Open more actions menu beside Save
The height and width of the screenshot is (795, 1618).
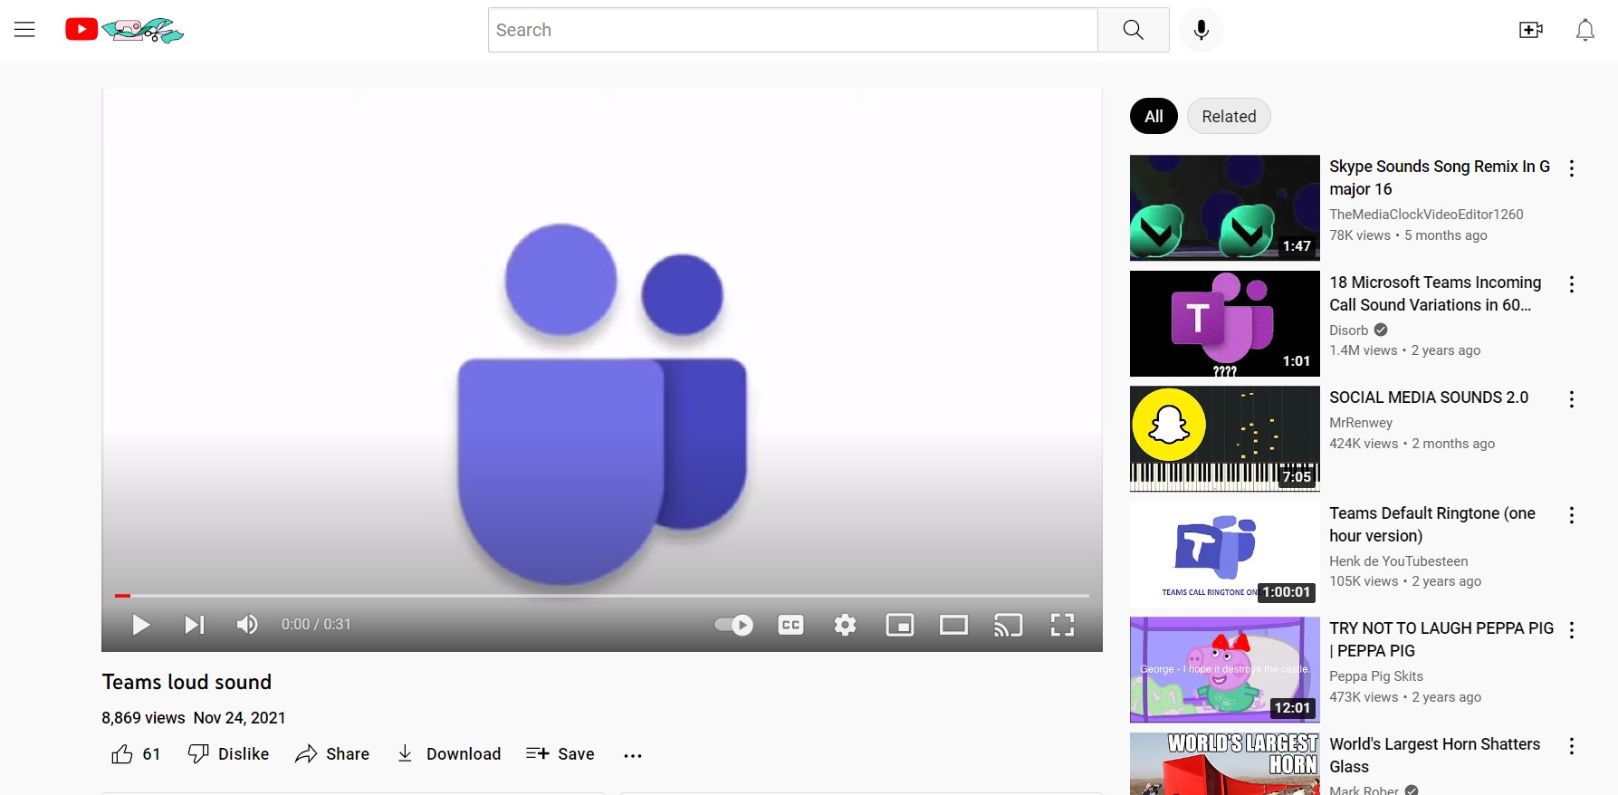[633, 755]
